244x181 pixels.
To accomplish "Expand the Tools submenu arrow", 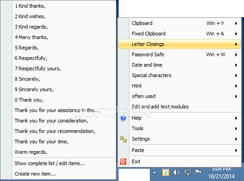I will pyautogui.click(x=236, y=129).
